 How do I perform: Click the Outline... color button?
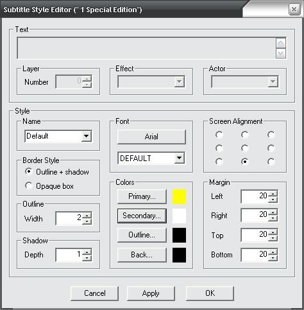[x=142, y=235]
